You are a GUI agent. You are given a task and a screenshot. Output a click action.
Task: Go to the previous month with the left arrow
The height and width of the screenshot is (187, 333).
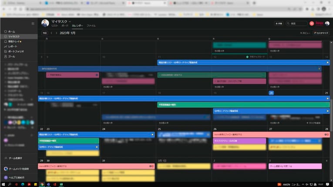click(x=51, y=33)
